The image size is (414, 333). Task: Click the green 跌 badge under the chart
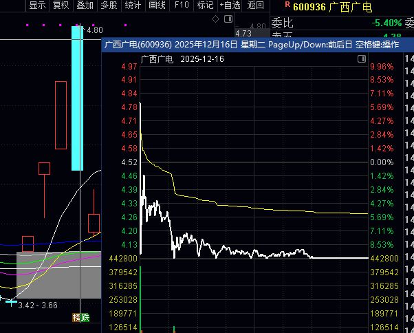[85, 318]
